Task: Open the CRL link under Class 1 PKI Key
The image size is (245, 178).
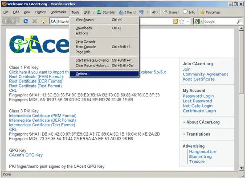Action: 13,91
